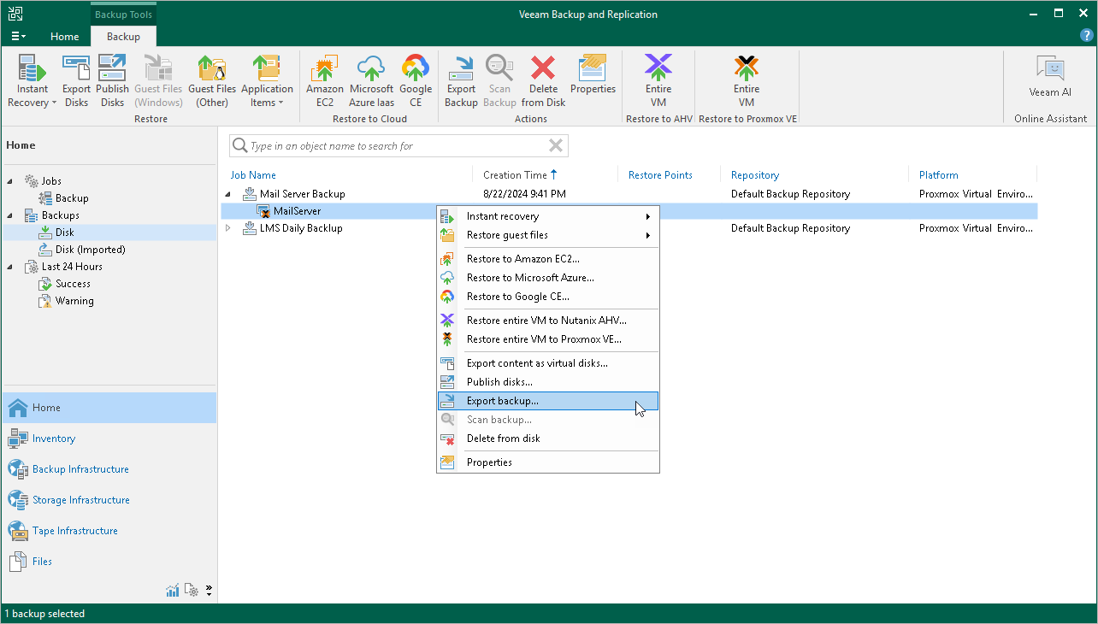Collapse the Last 24 Hours node

click(x=11, y=267)
